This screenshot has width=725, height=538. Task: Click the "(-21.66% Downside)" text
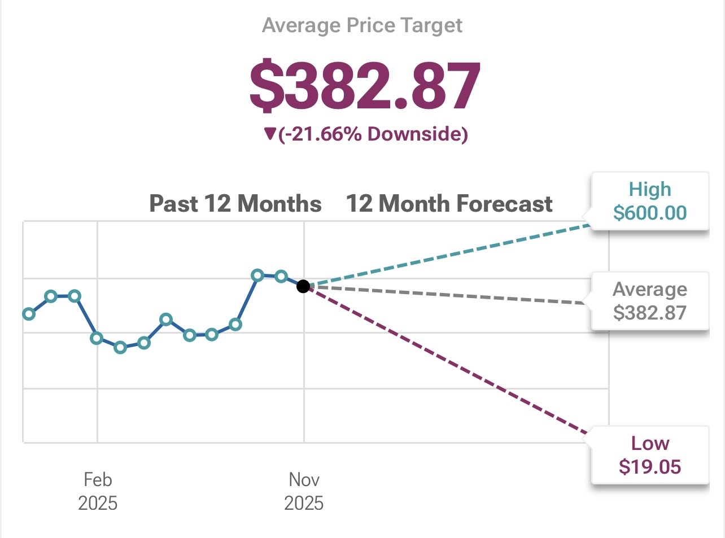373,134
